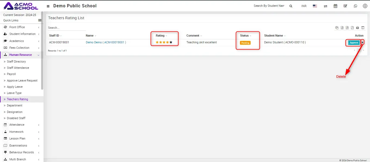Click the rating list Search field
The height and width of the screenshot is (162, 370).
tap(67, 28)
